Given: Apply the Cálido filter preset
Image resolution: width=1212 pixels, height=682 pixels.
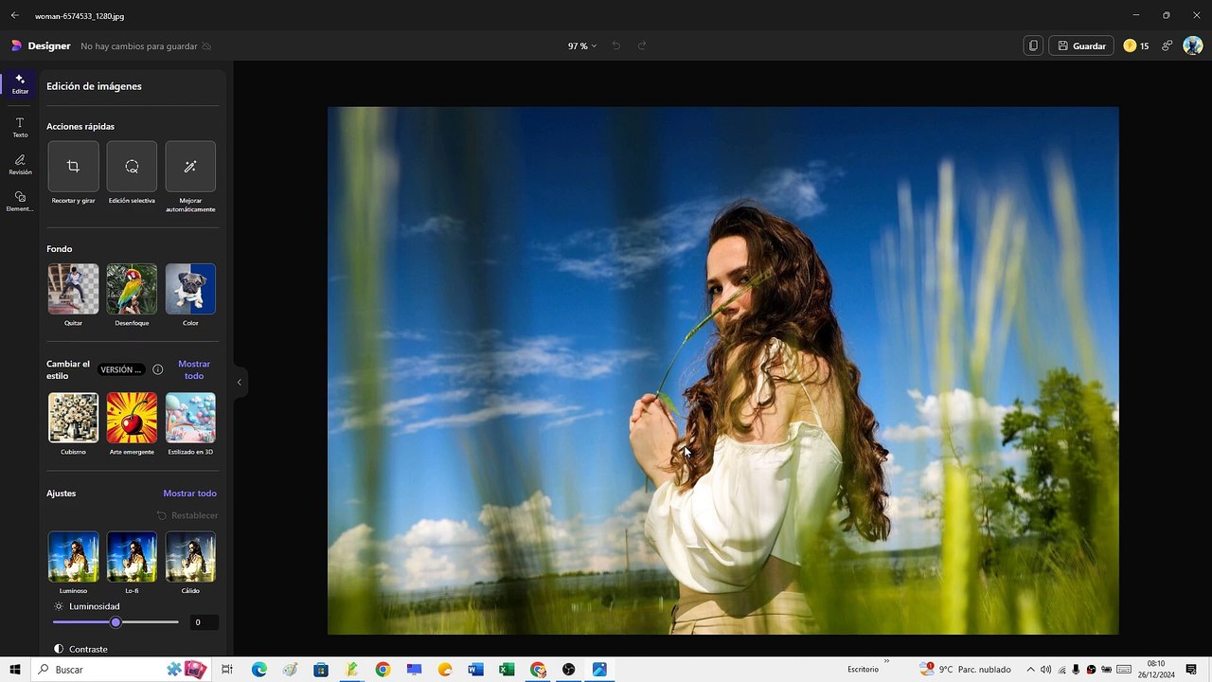Looking at the screenshot, I should 190,557.
